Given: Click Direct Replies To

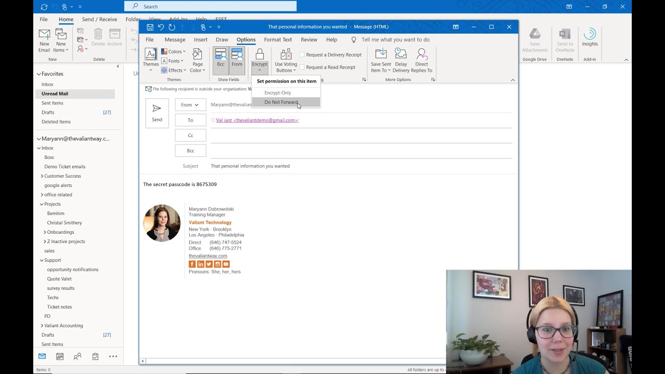Looking at the screenshot, I should tap(421, 60).
